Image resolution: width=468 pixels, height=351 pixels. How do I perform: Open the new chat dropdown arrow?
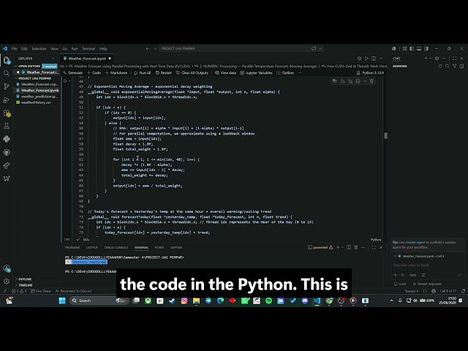(430, 58)
